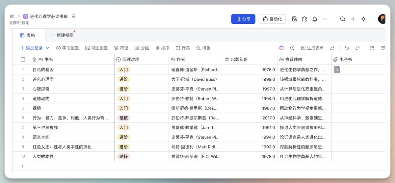Click the 作者 column header
The image size is (395, 183).
pyautogui.click(x=196, y=60)
